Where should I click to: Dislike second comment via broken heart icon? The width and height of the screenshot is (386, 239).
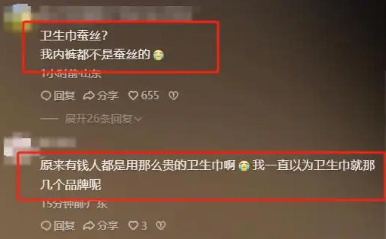[161, 225]
